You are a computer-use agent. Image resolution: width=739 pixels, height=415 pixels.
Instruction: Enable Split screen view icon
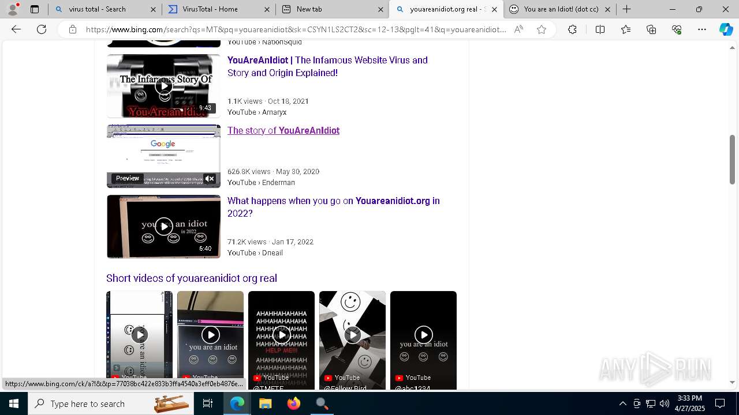click(x=600, y=29)
